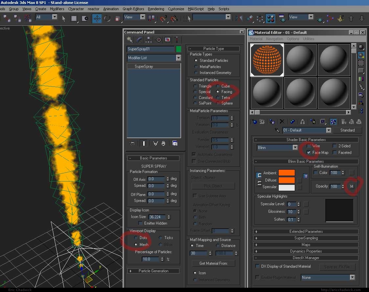The image size is (369, 292).
Task: Click the Diffuse color swatch
Action: [x=287, y=180]
